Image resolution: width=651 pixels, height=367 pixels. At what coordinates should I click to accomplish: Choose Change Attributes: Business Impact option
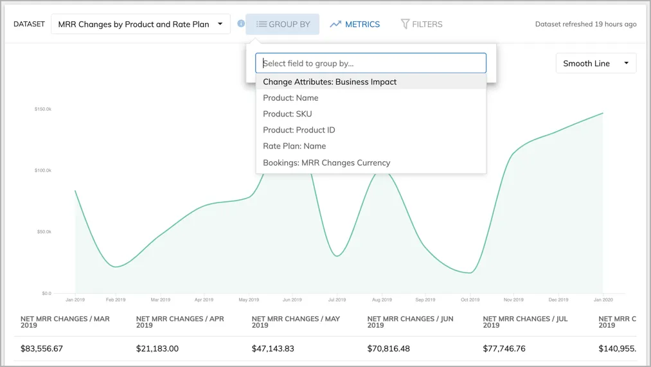point(371,82)
